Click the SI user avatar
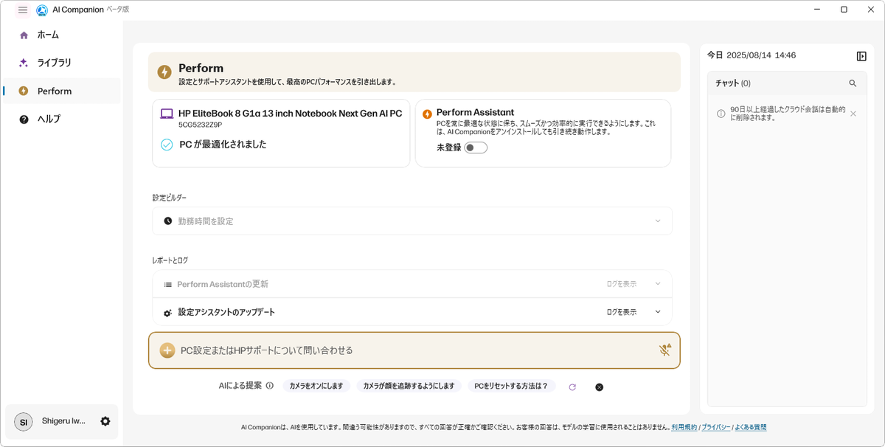885x447 pixels. click(24, 421)
